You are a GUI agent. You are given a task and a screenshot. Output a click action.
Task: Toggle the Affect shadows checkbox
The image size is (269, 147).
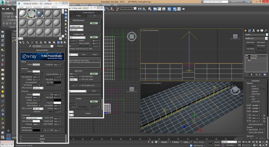[40, 106]
